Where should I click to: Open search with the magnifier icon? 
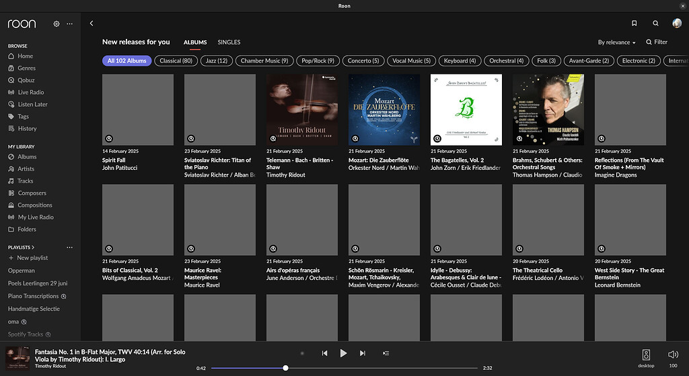click(655, 23)
